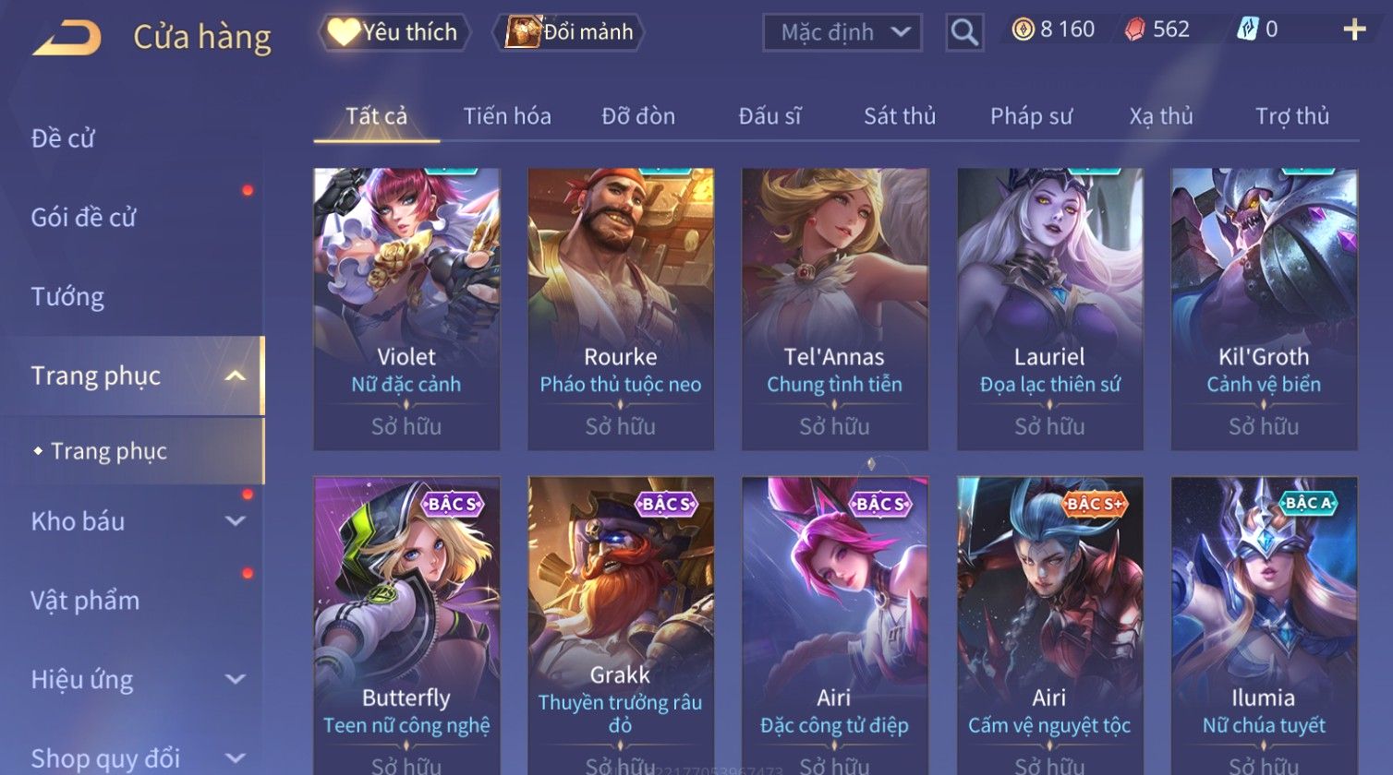The height and width of the screenshot is (775, 1393).
Task: Select the Tiến hóa tab
Action: (x=507, y=116)
